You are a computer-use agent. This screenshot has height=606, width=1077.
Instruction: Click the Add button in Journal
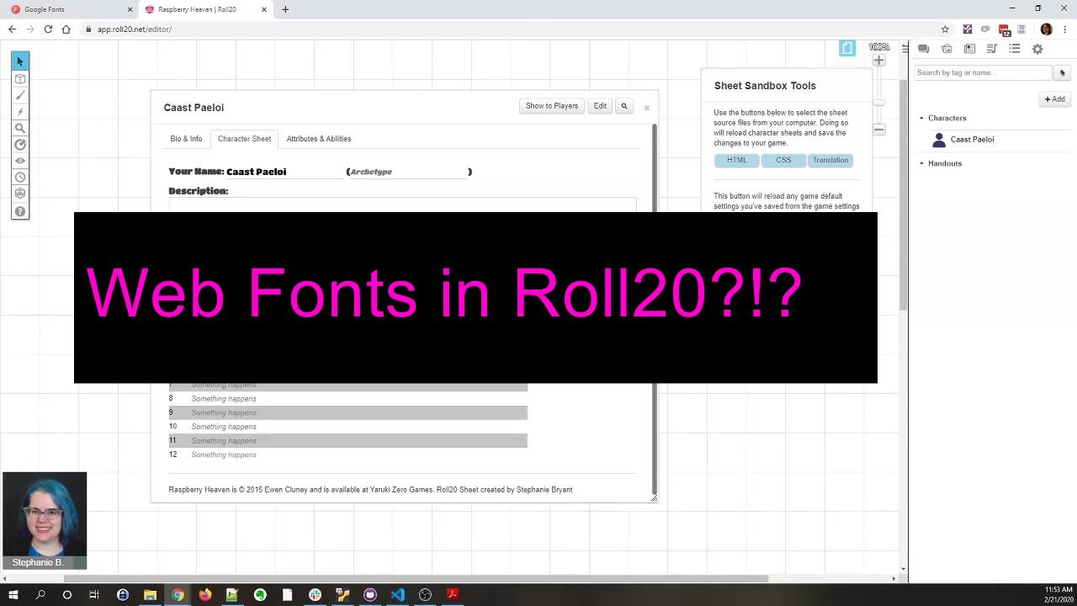[x=1055, y=99]
